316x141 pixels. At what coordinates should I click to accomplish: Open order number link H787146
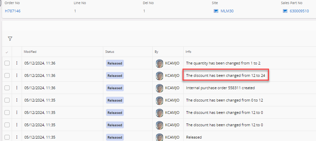[13, 11]
